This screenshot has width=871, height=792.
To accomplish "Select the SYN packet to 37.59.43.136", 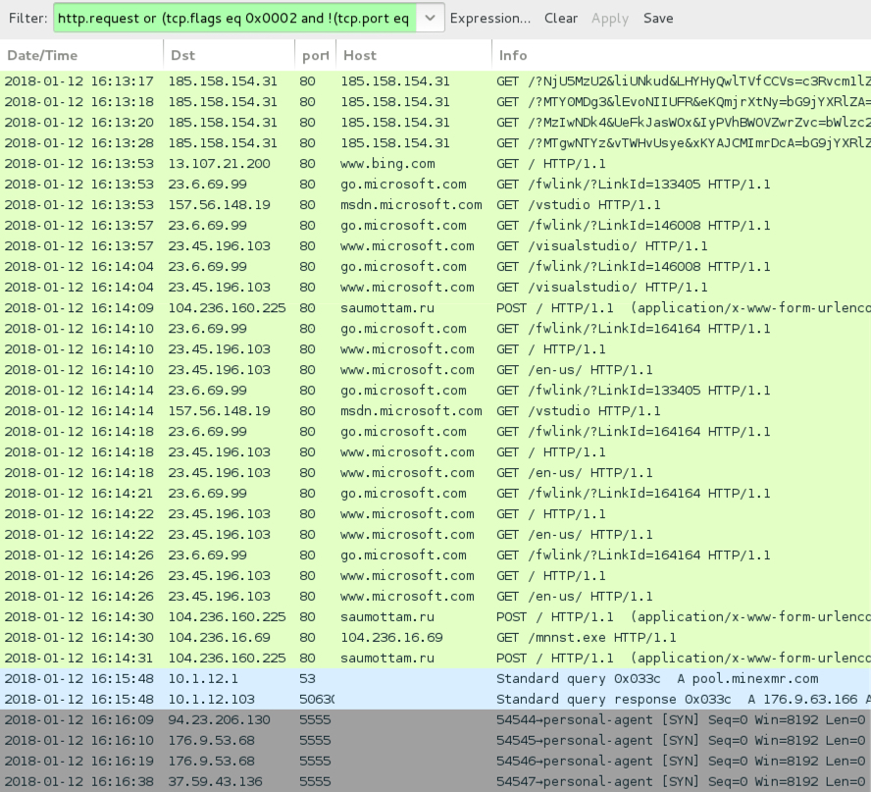I will point(435,781).
